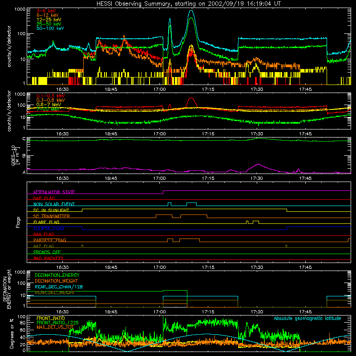
Task: Click the 80 y-axis label of bottom panel
Action: [x=23, y=323]
